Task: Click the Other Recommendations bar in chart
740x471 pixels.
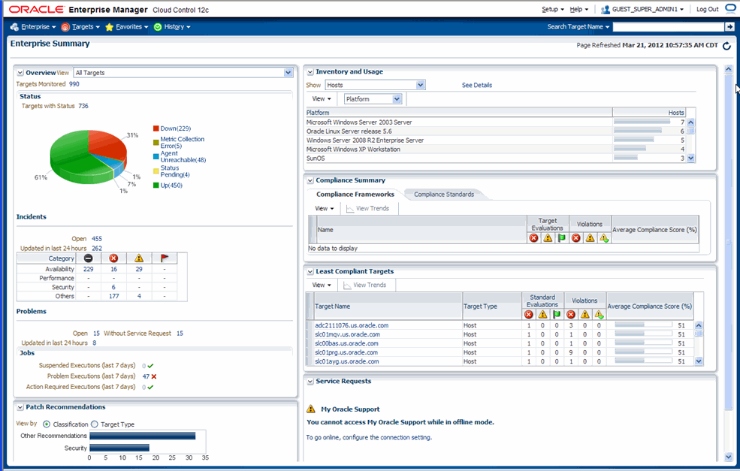Action: (143, 436)
